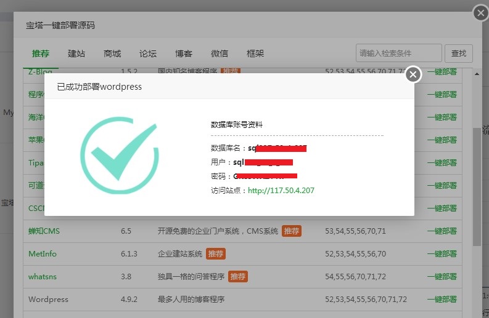489x318 pixels.
Task: Switch to the 博客 tab
Action: pos(184,54)
